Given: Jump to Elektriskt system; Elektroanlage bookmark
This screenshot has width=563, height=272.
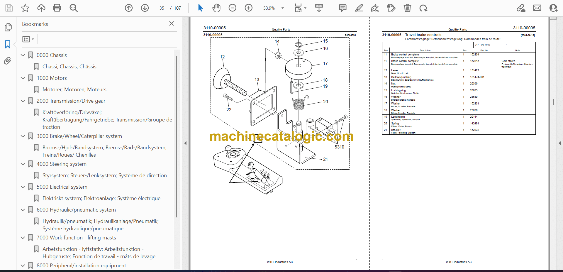Looking at the screenshot, I should pyautogui.click(x=101, y=198).
